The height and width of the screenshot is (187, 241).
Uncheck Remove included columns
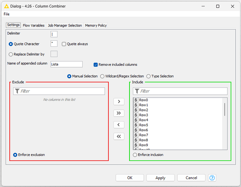(x=96, y=65)
